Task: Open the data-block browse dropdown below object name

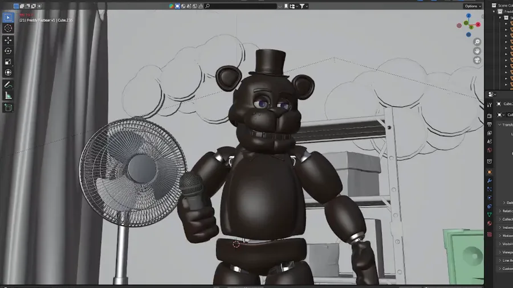Action: point(500,115)
